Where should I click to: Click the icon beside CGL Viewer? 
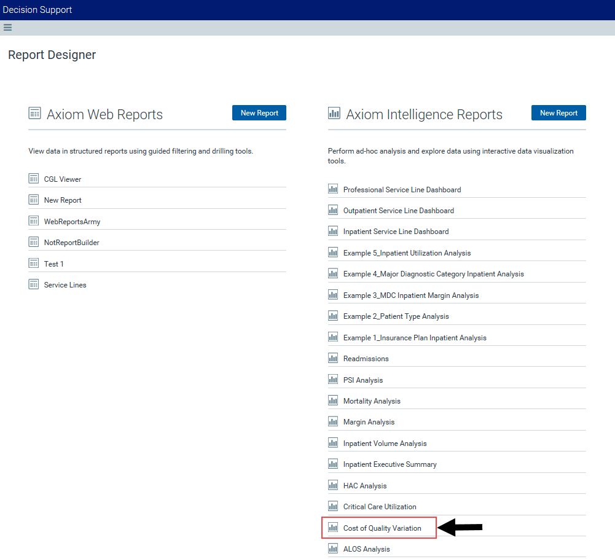pyautogui.click(x=34, y=179)
